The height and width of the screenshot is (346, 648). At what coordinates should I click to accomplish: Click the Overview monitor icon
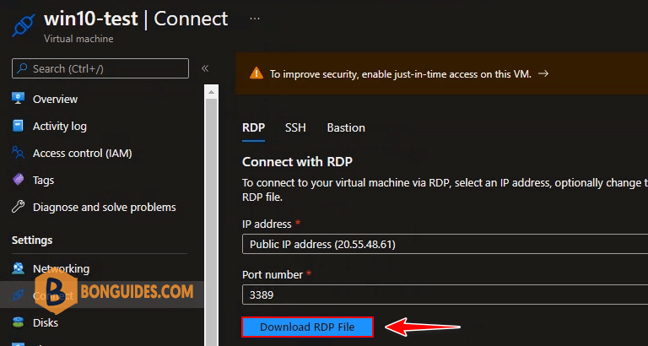click(x=19, y=99)
